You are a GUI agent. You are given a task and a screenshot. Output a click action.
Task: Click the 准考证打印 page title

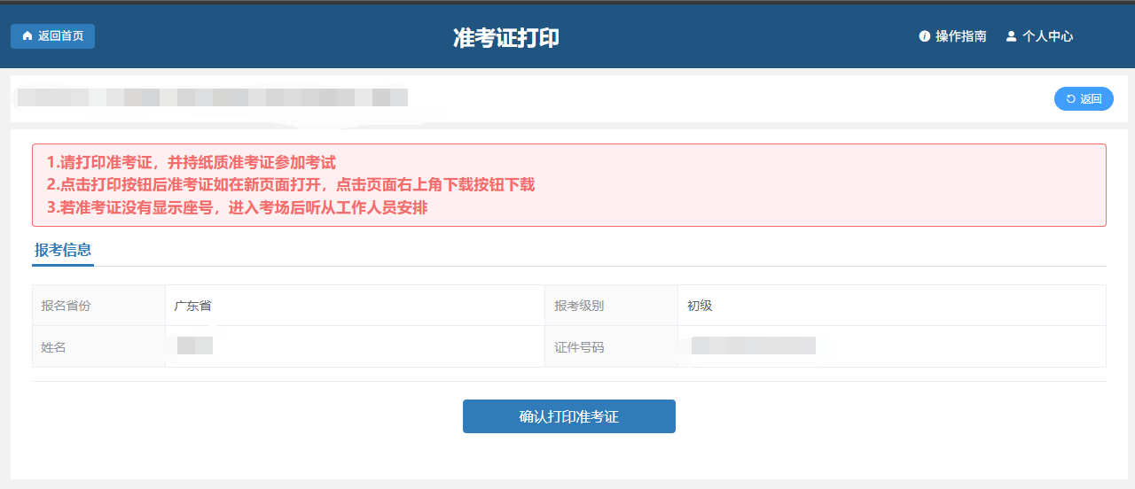pos(506,38)
